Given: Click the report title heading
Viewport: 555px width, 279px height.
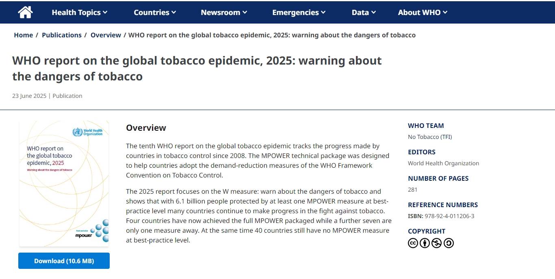Looking at the screenshot, I should 197,68.
